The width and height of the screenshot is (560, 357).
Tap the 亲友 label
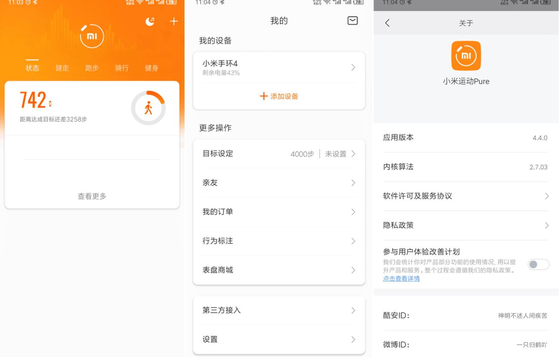click(x=210, y=183)
